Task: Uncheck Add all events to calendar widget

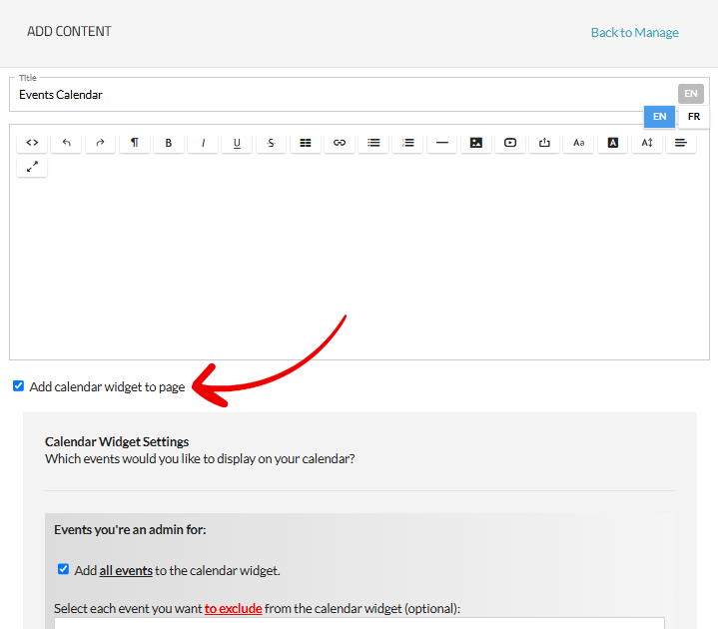Action: (64, 570)
